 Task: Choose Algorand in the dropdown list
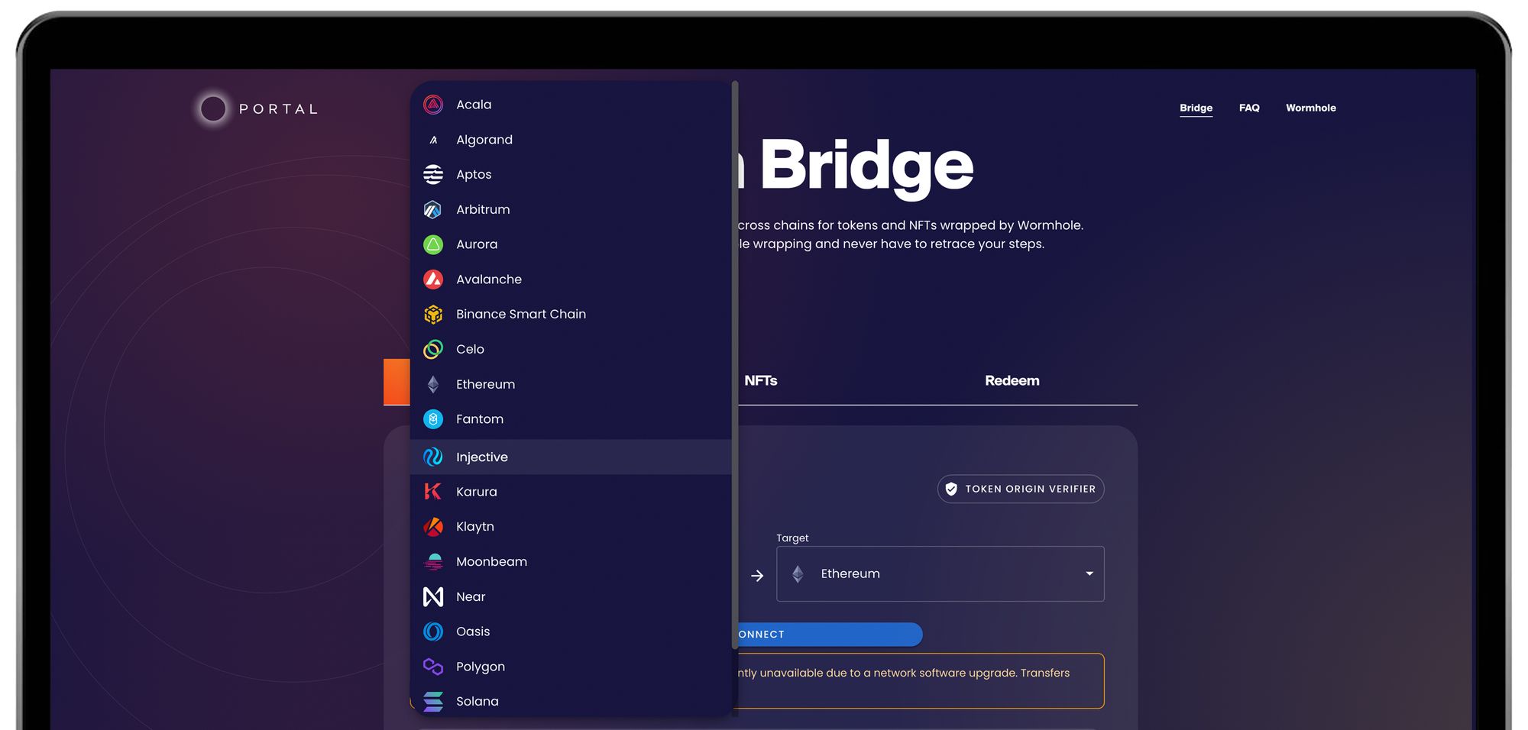coord(571,140)
